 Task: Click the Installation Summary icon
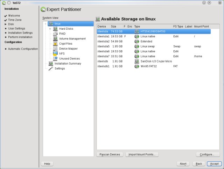tap(51, 64)
